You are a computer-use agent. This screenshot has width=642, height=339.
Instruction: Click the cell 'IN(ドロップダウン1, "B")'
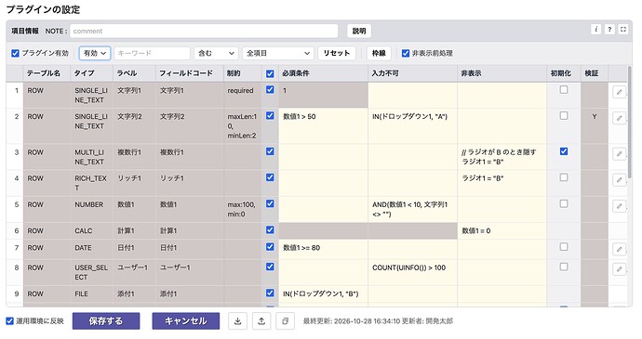[324, 294]
